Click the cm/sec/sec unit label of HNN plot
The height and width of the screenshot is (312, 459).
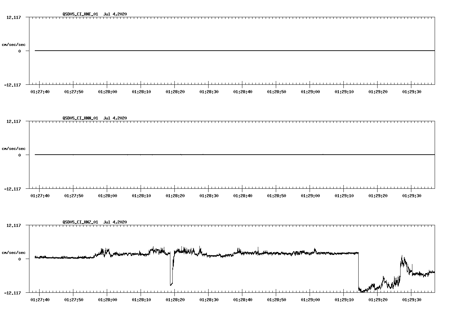coord(14,149)
